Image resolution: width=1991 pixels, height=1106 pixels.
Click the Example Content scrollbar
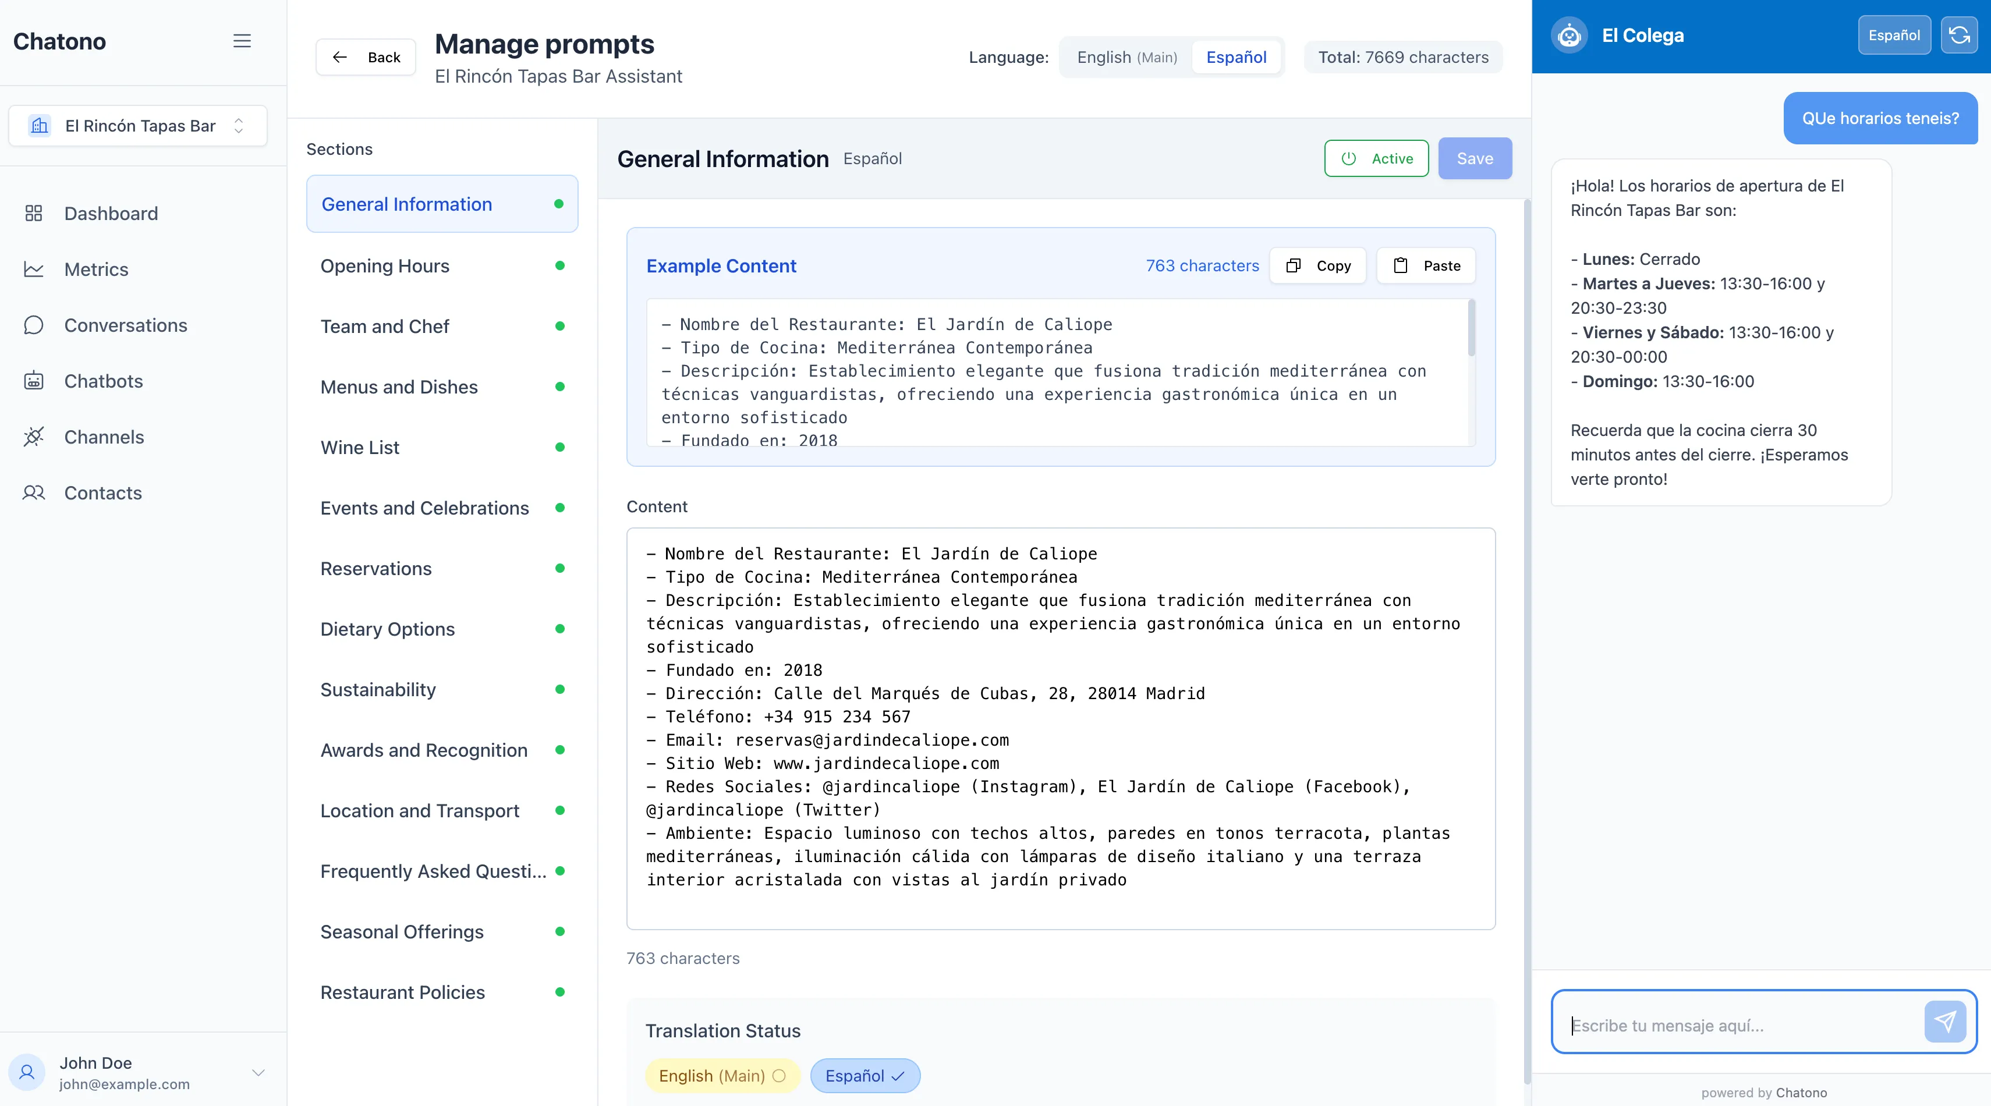click(x=1471, y=328)
